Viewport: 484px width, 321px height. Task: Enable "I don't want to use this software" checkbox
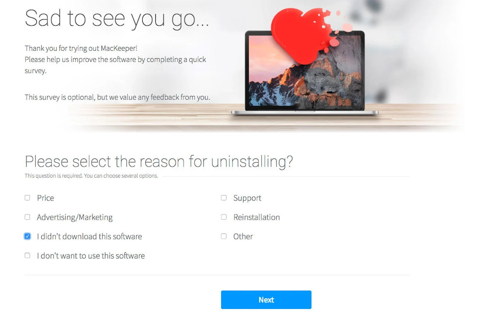[x=28, y=256]
